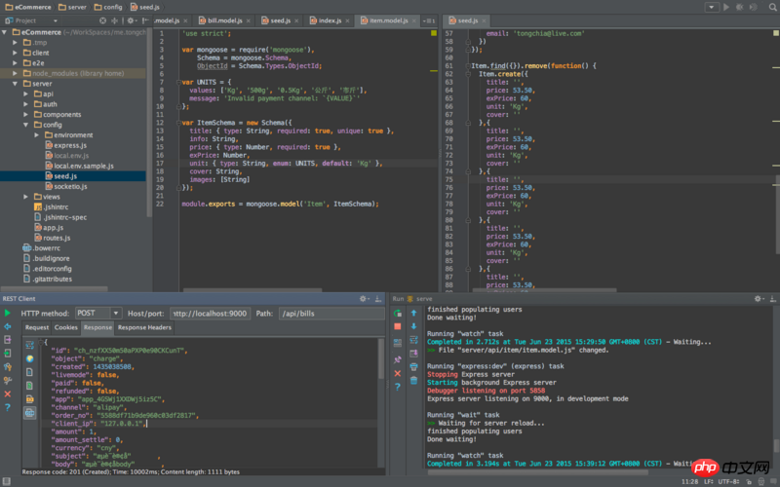The width and height of the screenshot is (780, 487).
Task: Open the Response Headers tab
Action: (x=144, y=327)
